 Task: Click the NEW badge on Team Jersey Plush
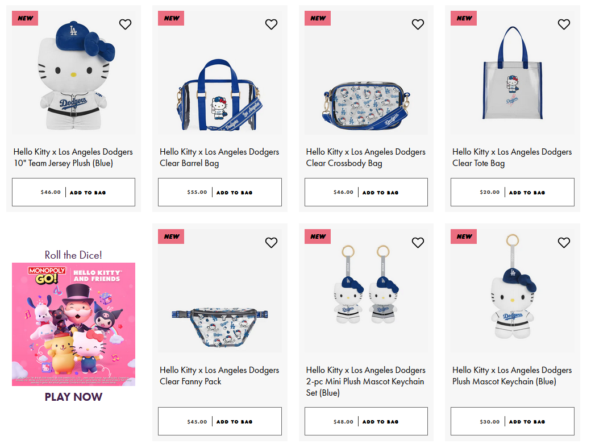coord(25,18)
